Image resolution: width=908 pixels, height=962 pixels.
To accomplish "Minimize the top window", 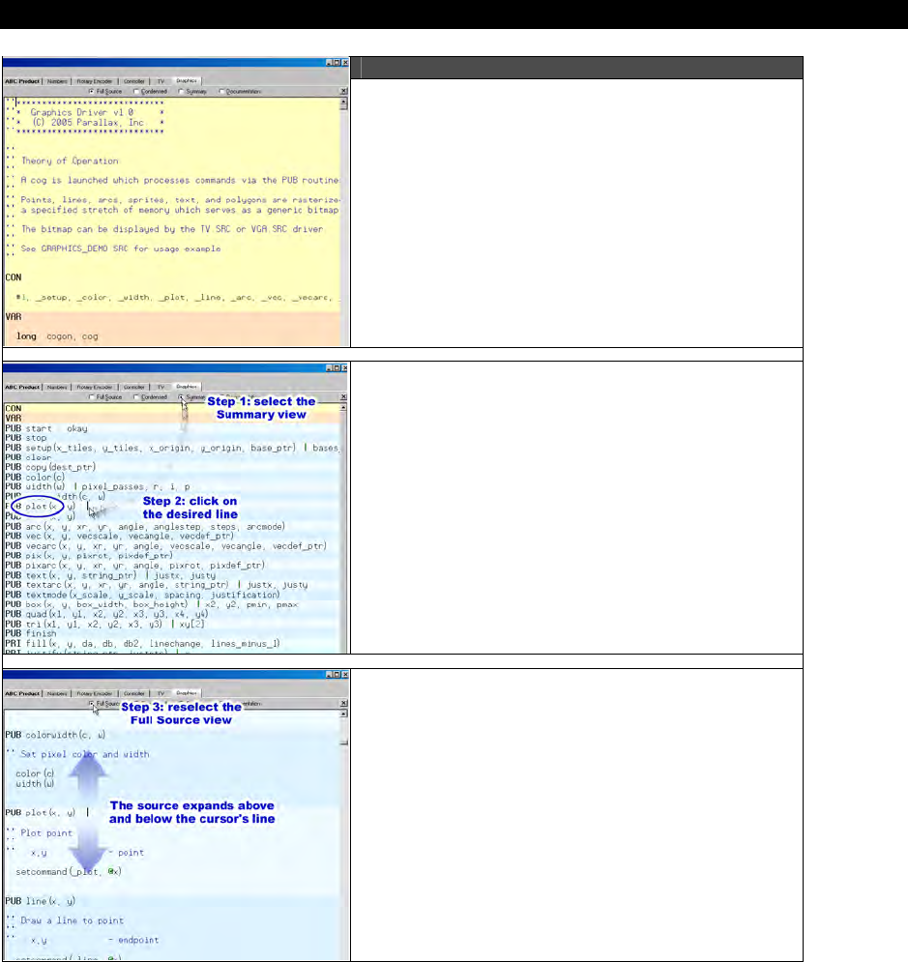I will (330, 63).
